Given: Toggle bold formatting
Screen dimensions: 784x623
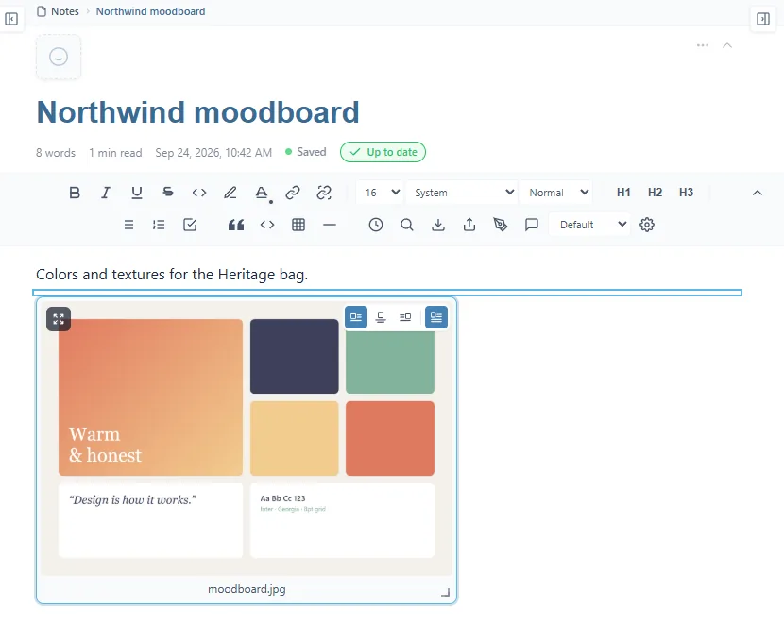Looking at the screenshot, I should point(75,193).
